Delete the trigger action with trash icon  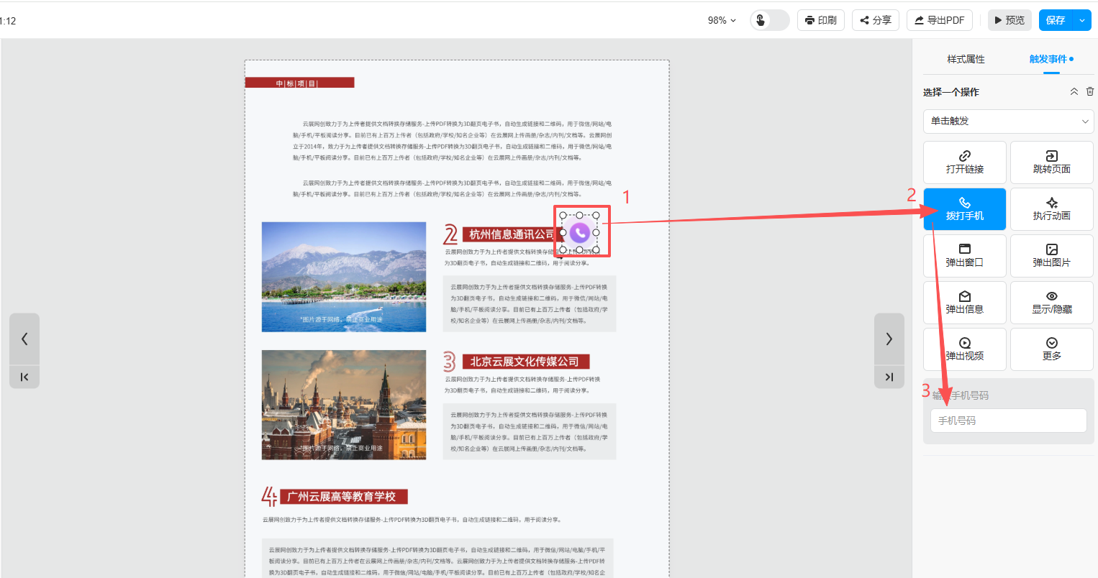point(1089,91)
